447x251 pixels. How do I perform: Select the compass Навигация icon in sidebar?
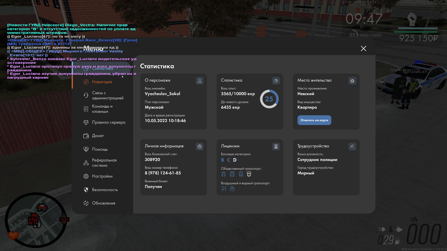86,82
